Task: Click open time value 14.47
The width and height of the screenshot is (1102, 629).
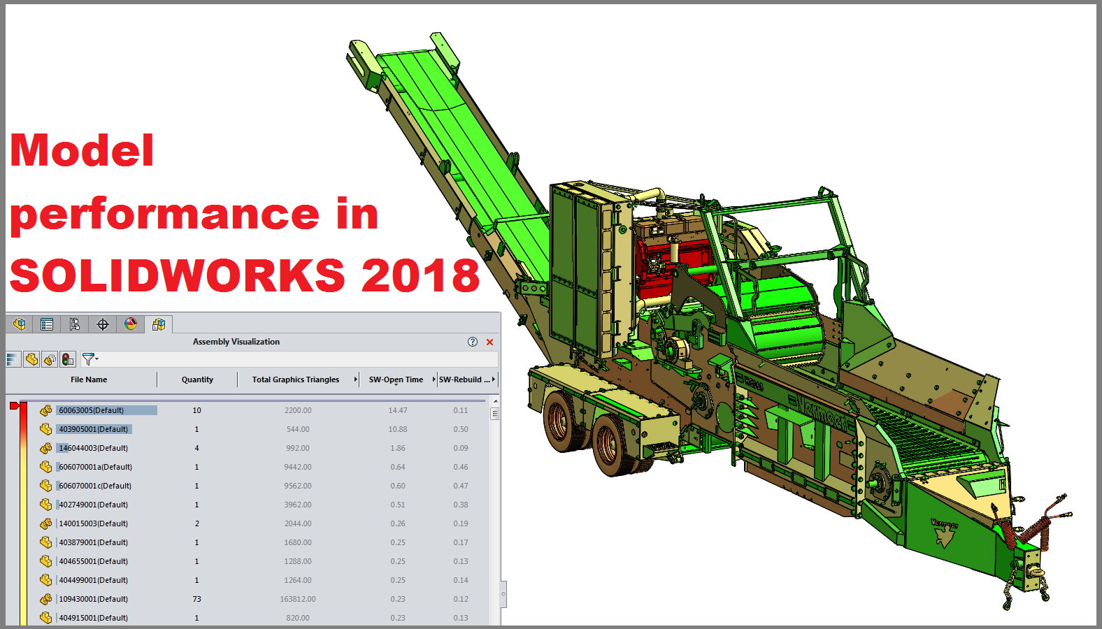Action: click(398, 410)
